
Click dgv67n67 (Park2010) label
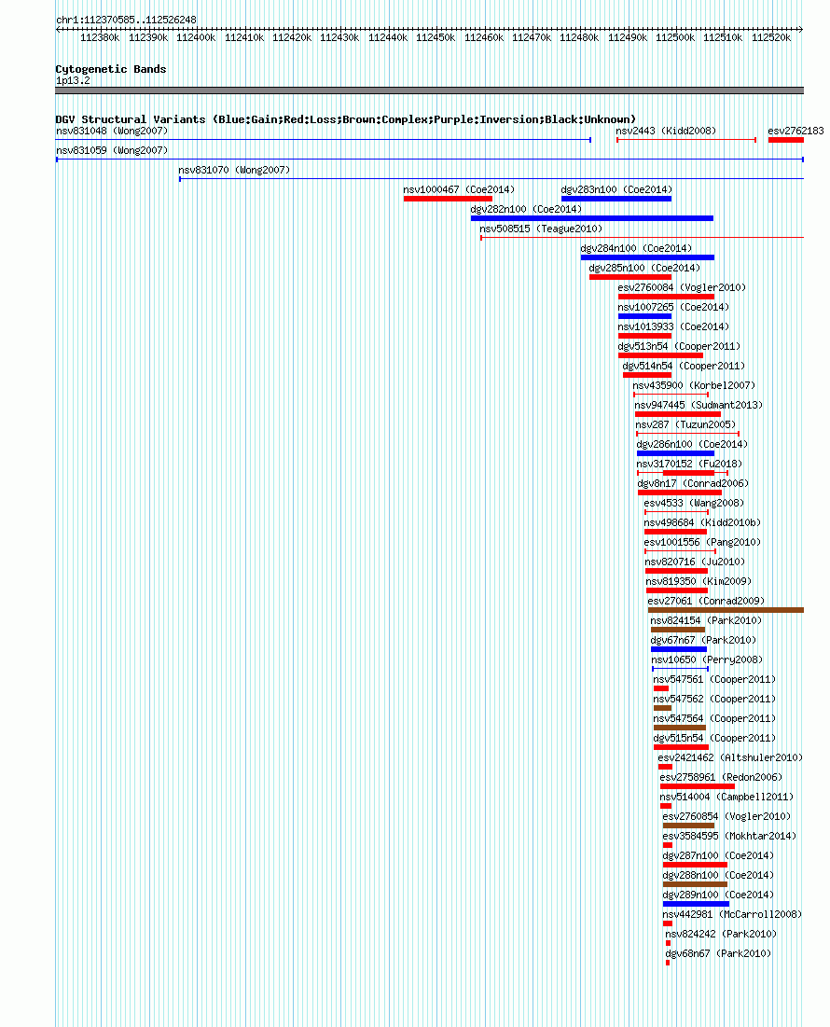click(x=703, y=641)
